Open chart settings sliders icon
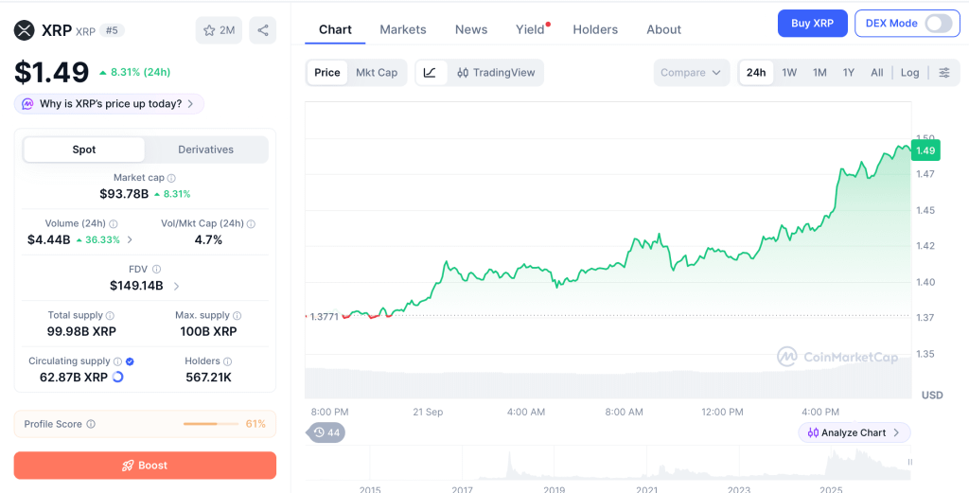 (x=944, y=72)
